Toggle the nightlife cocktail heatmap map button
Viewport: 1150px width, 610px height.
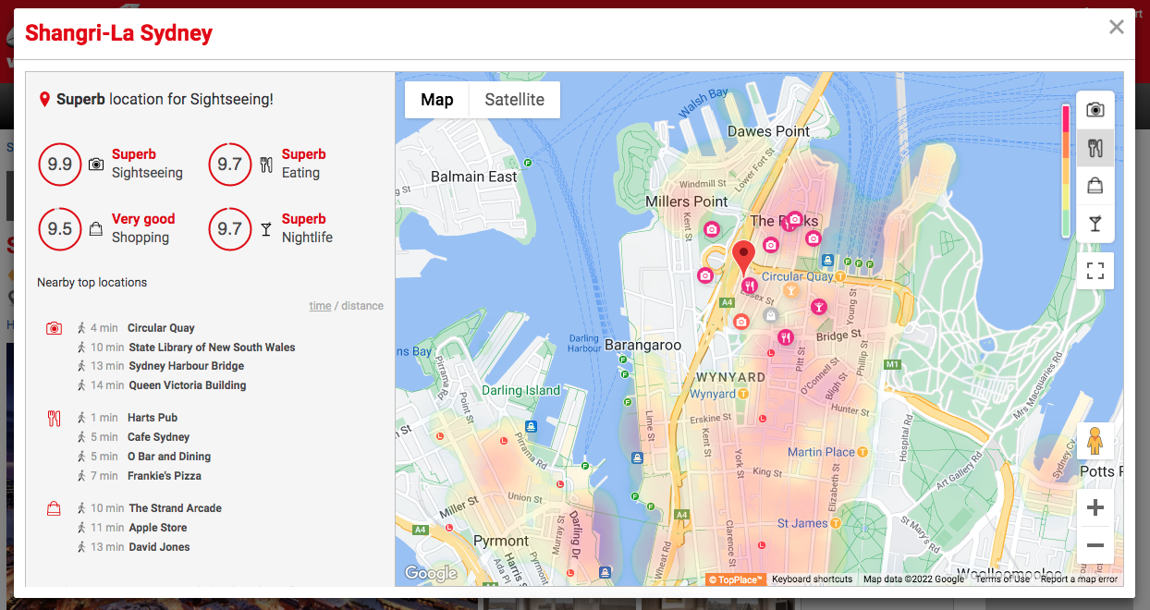click(1095, 224)
